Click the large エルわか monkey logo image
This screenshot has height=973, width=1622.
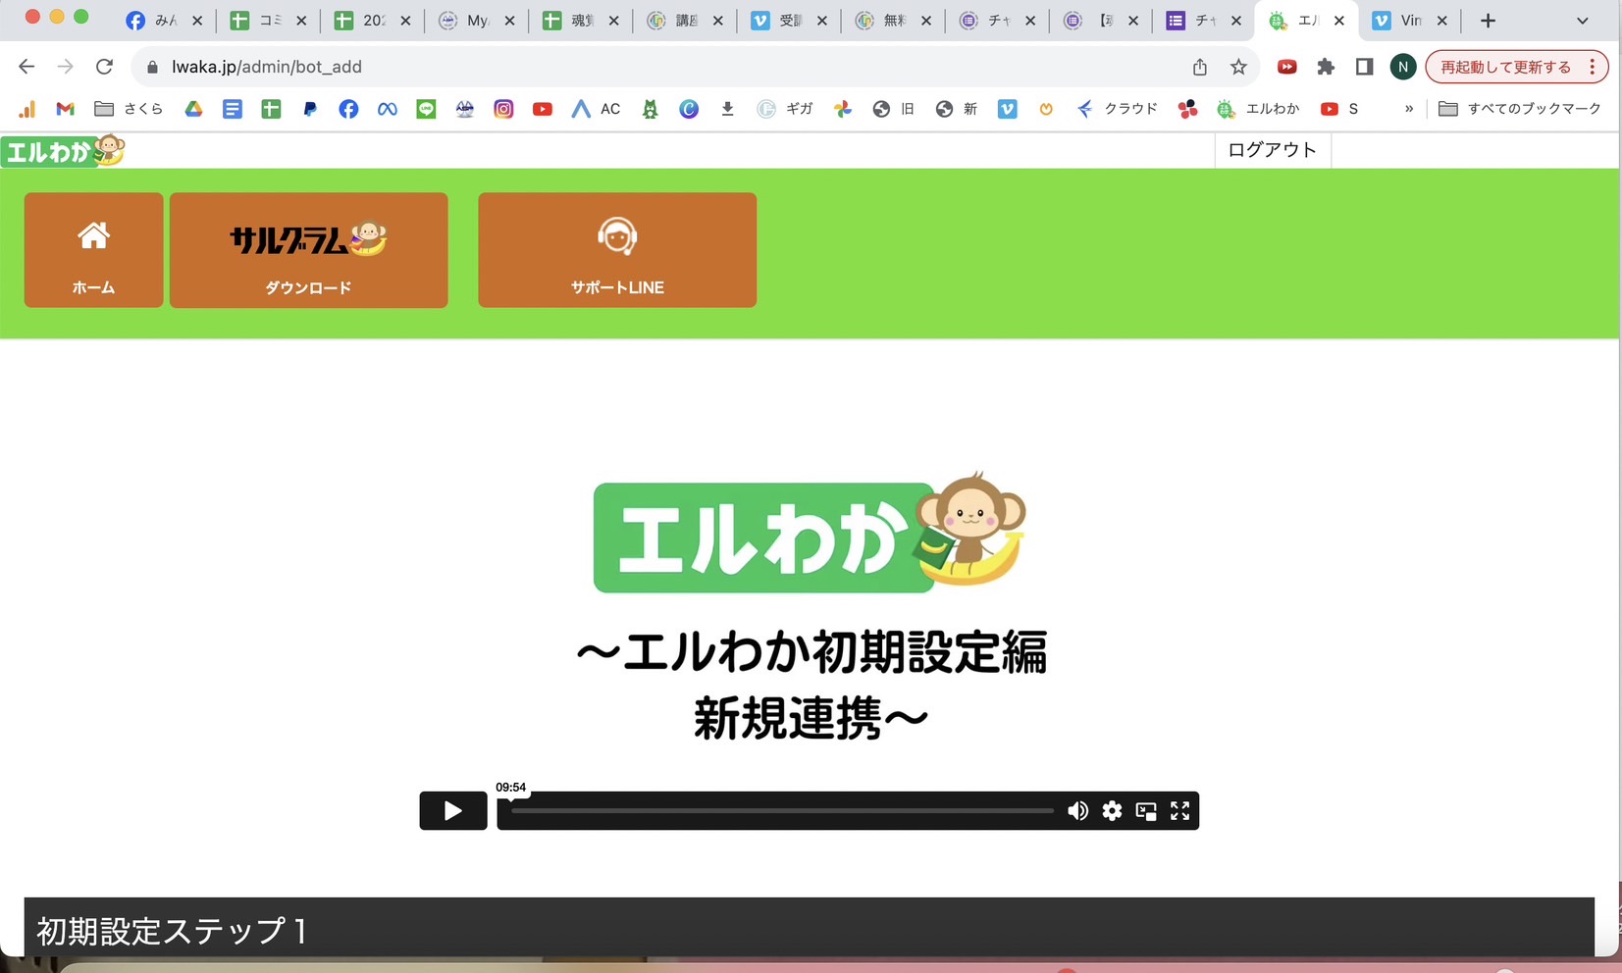(810, 533)
